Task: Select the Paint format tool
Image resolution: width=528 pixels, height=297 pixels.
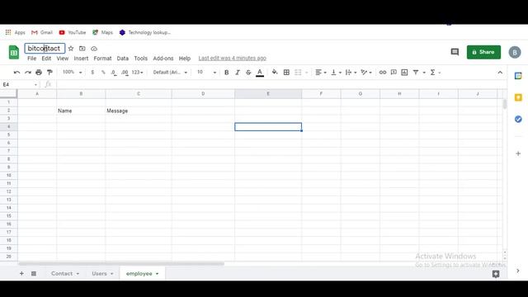Action: [49, 73]
